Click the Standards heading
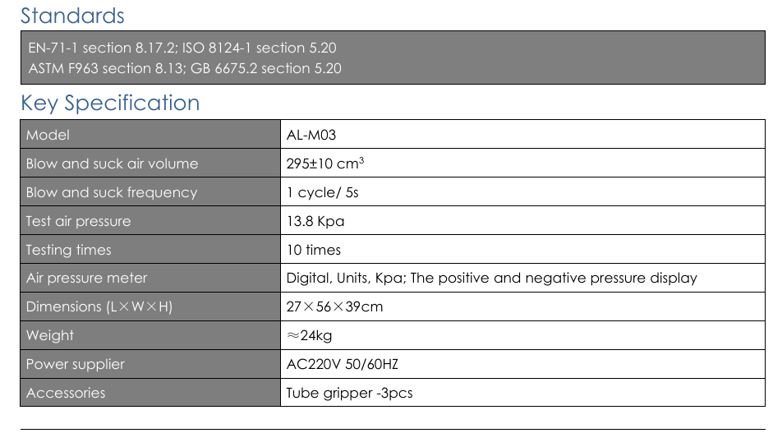Viewport: 773px width, 447px height. click(72, 16)
